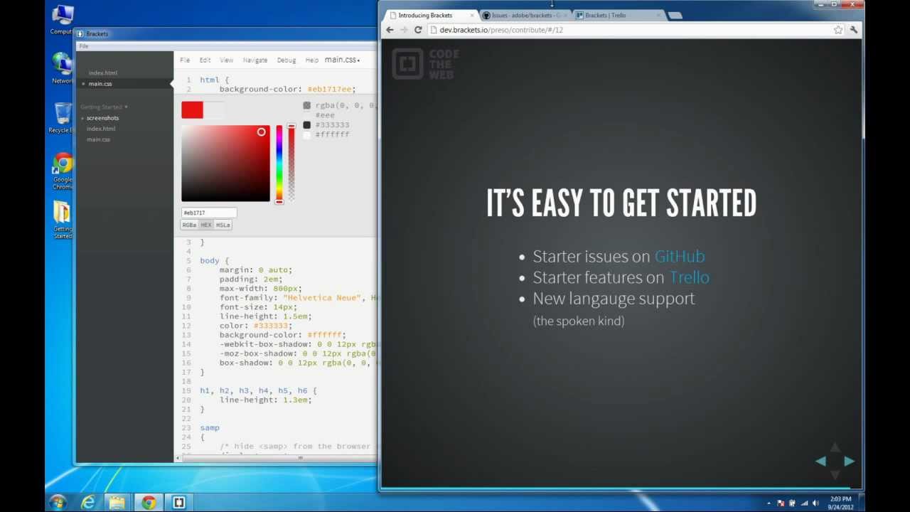910x512 pixels.
Task: Expand the screenshots folder in project tree
Action: point(102,118)
